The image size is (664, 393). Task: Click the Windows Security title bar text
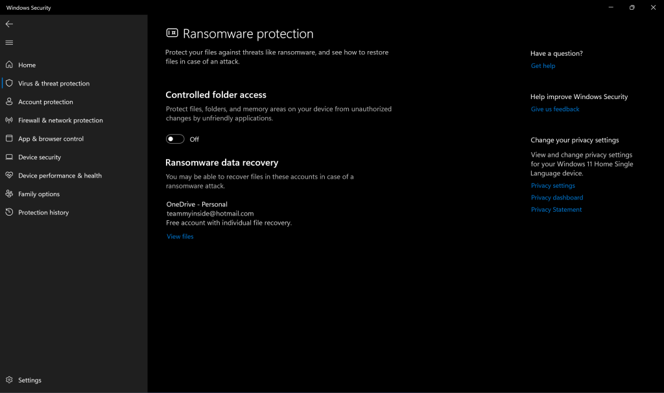coord(29,8)
